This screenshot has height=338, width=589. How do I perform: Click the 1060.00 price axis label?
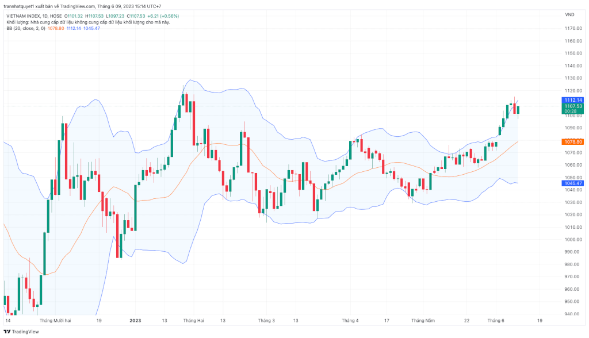pos(573,165)
